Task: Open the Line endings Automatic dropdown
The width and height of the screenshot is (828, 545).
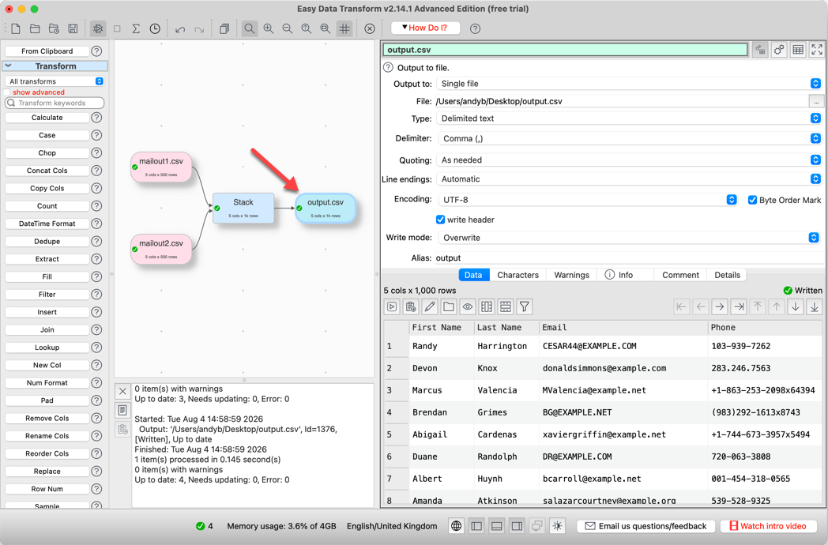Action: 629,179
